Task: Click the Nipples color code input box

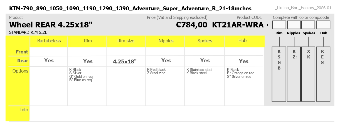Action: point(294,25)
